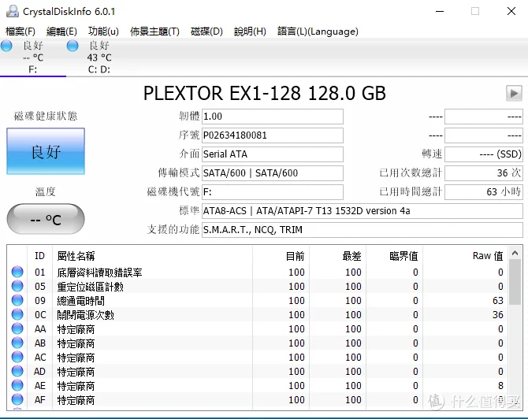Select the 重定位磁區計數 row
Viewport: 528px width, 419px height.
coord(258,286)
